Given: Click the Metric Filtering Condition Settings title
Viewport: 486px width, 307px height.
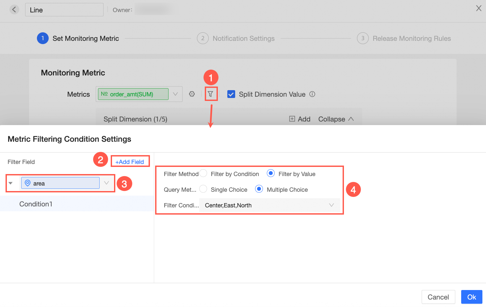Looking at the screenshot, I should [70, 139].
